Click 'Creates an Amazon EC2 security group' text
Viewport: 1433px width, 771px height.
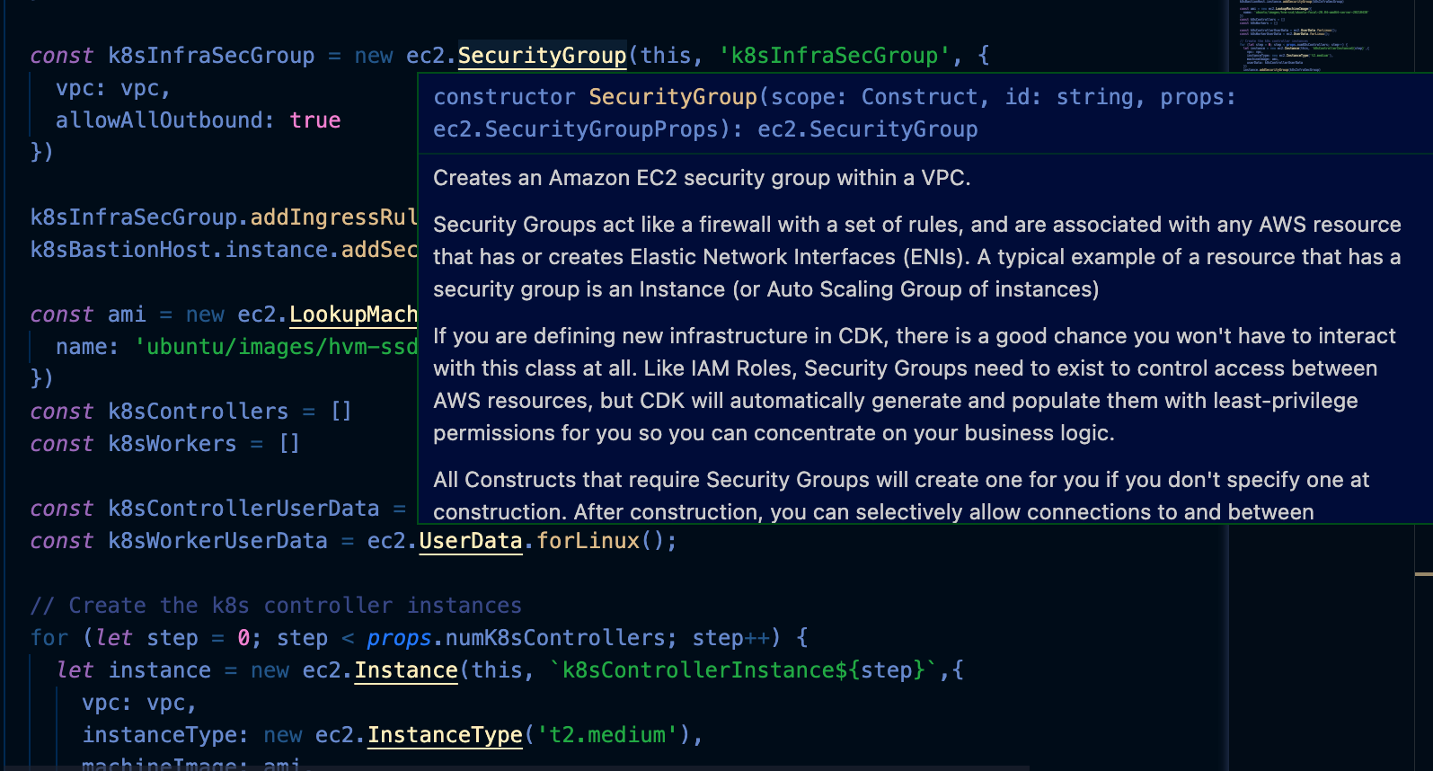coord(702,178)
